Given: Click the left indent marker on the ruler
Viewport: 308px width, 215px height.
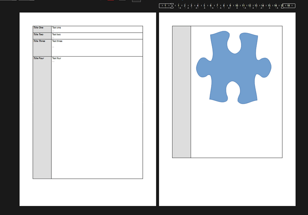Looking at the screenshot, I should coord(172,6).
